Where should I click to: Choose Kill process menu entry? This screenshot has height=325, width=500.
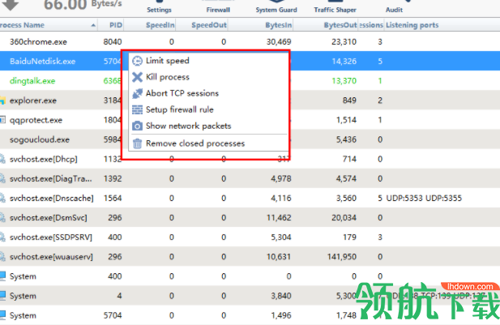tap(208, 77)
